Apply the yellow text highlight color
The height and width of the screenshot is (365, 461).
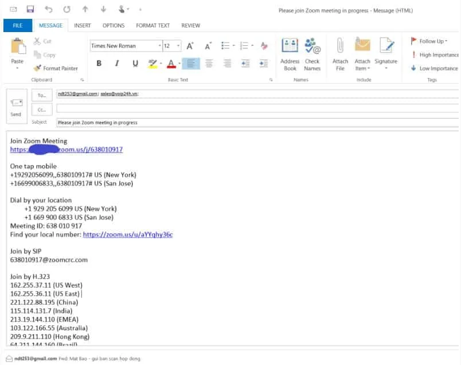153,63
